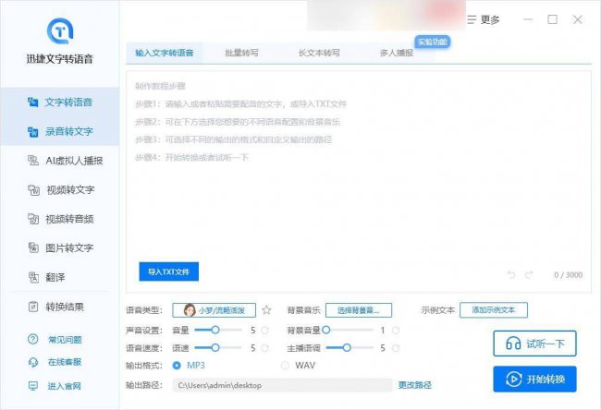Viewport: 601px width, 410px height.
Task: Open the 选择背景音 background music selector
Action: [x=359, y=310]
